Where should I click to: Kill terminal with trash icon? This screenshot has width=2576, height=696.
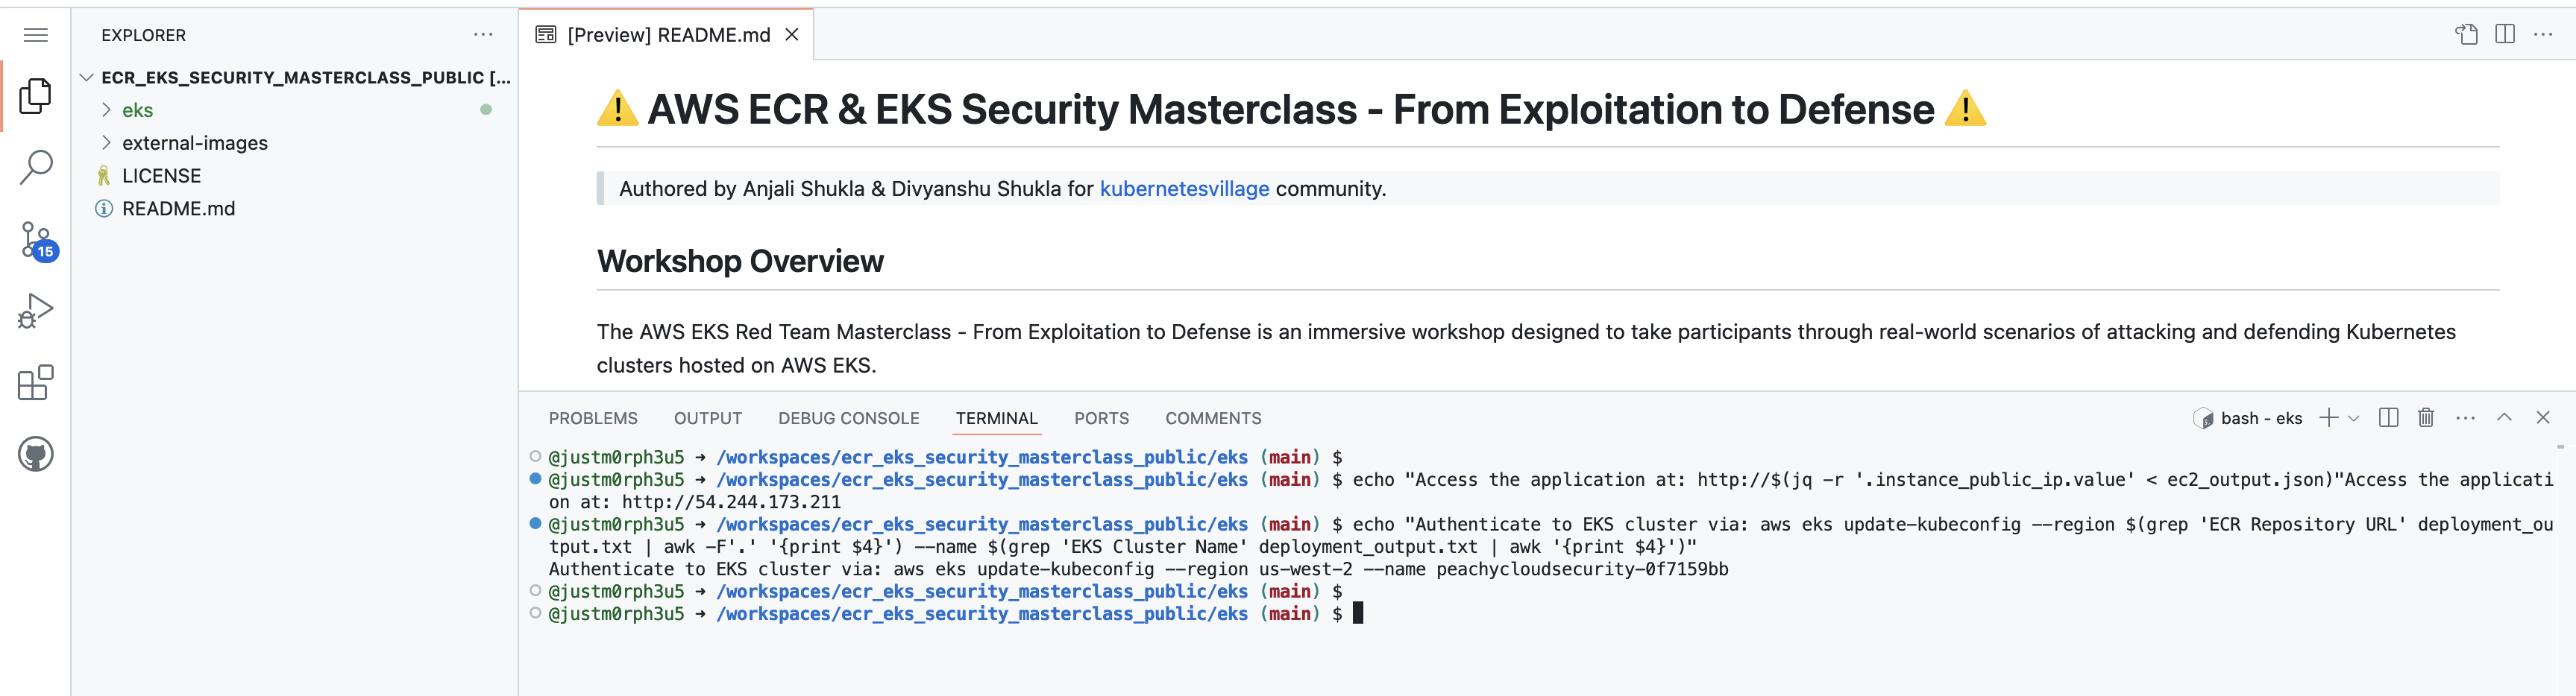(x=2425, y=418)
